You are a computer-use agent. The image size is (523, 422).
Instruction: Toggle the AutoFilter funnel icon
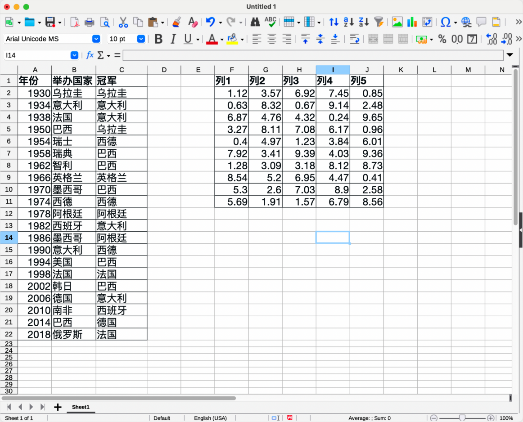(x=379, y=22)
